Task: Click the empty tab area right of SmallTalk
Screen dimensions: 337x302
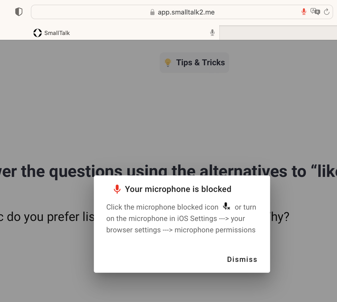Action: 278,33
